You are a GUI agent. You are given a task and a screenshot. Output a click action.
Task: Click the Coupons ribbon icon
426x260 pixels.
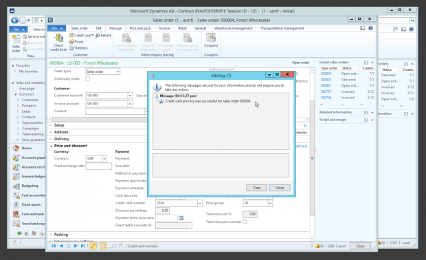coord(211,41)
